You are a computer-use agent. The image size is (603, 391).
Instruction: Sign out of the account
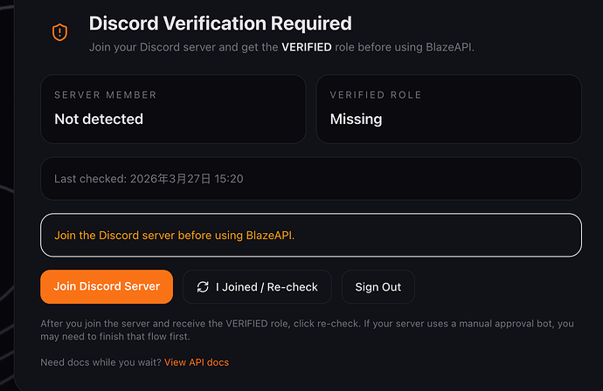(x=378, y=286)
